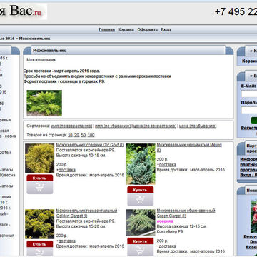
Task: Click the Old Gold juniper thumbnail
Action: click(40, 158)
